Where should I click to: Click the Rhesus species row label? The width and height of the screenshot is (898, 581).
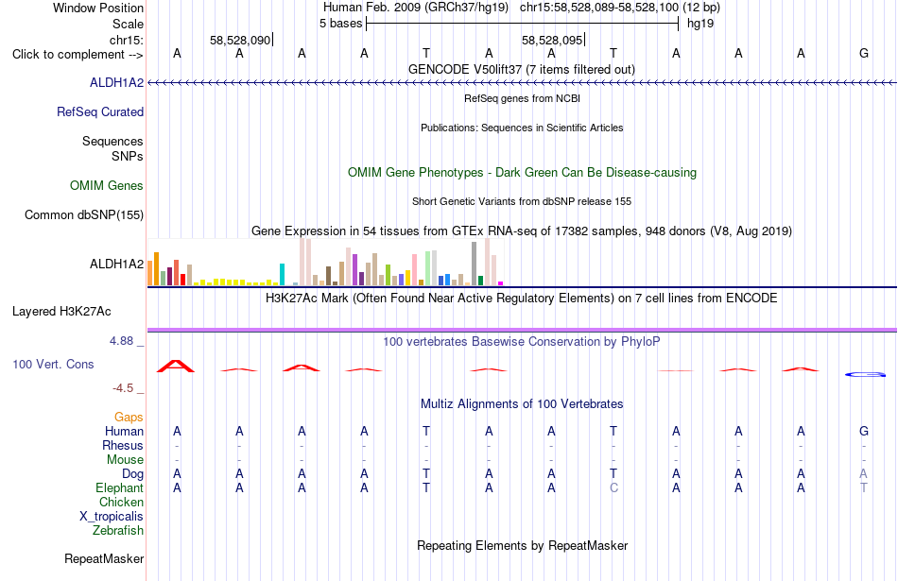(x=123, y=445)
